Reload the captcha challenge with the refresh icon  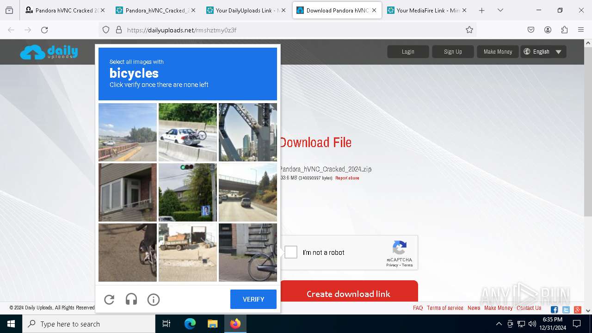point(109,300)
